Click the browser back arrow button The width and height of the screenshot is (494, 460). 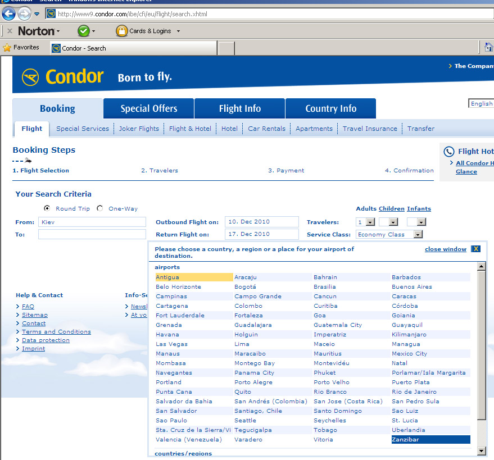click(x=8, y=14)
